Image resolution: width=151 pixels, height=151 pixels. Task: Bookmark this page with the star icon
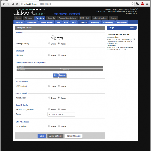click(133, 4)
